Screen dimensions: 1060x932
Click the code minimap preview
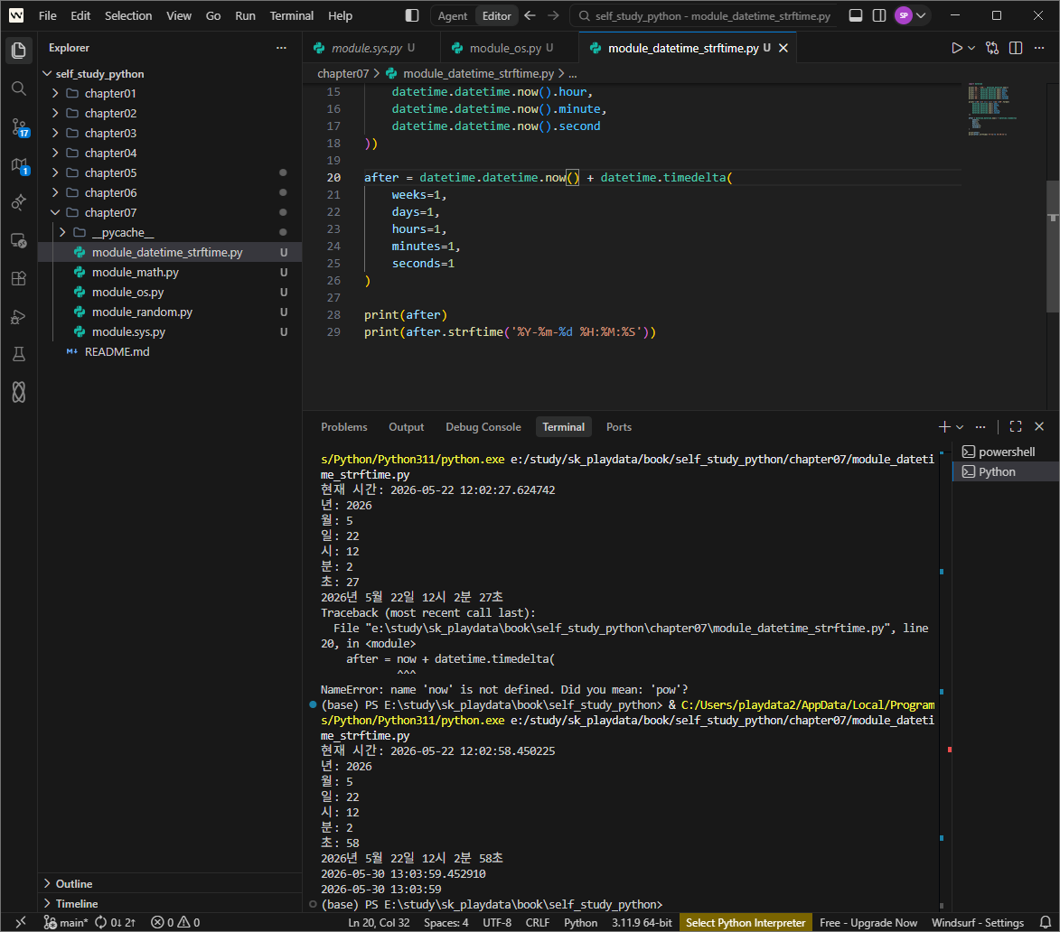(991, 109)
